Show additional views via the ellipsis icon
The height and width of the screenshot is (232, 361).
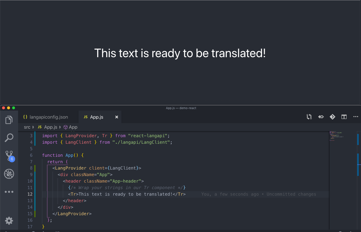point(9,192)
